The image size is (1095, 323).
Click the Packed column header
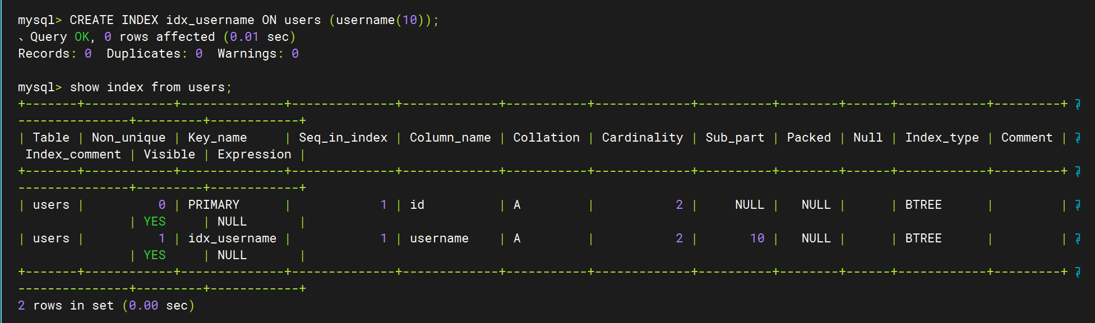coord(809,138)
